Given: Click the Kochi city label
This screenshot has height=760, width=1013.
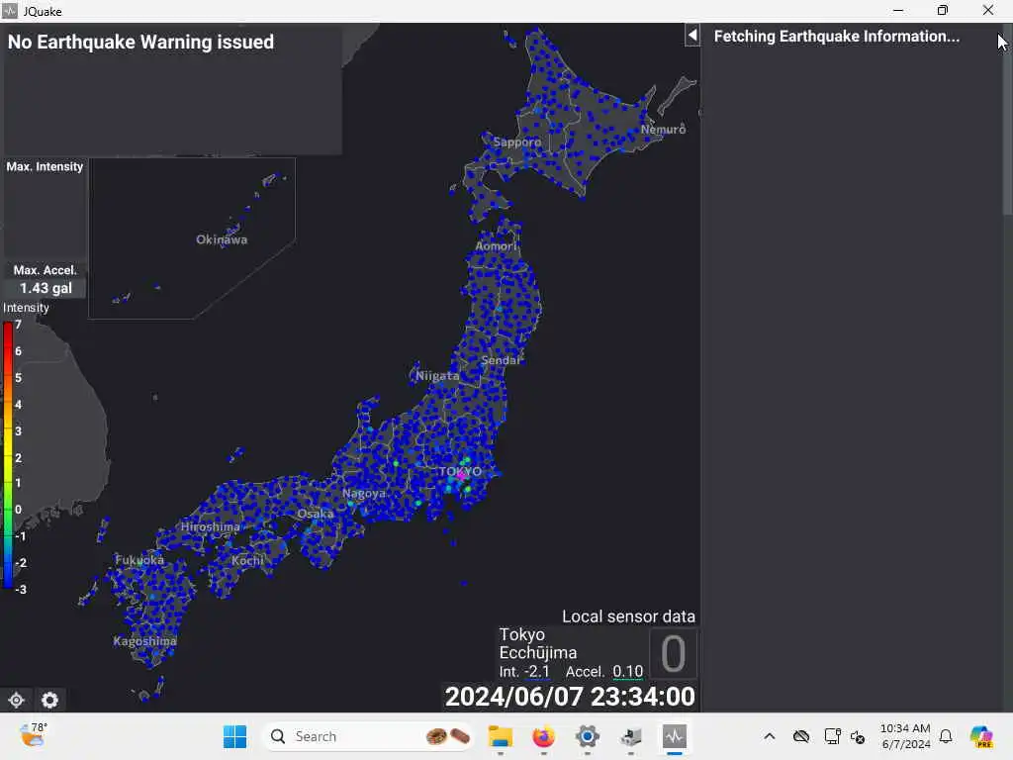Looking at the screenshot, I should click(247, 560).
